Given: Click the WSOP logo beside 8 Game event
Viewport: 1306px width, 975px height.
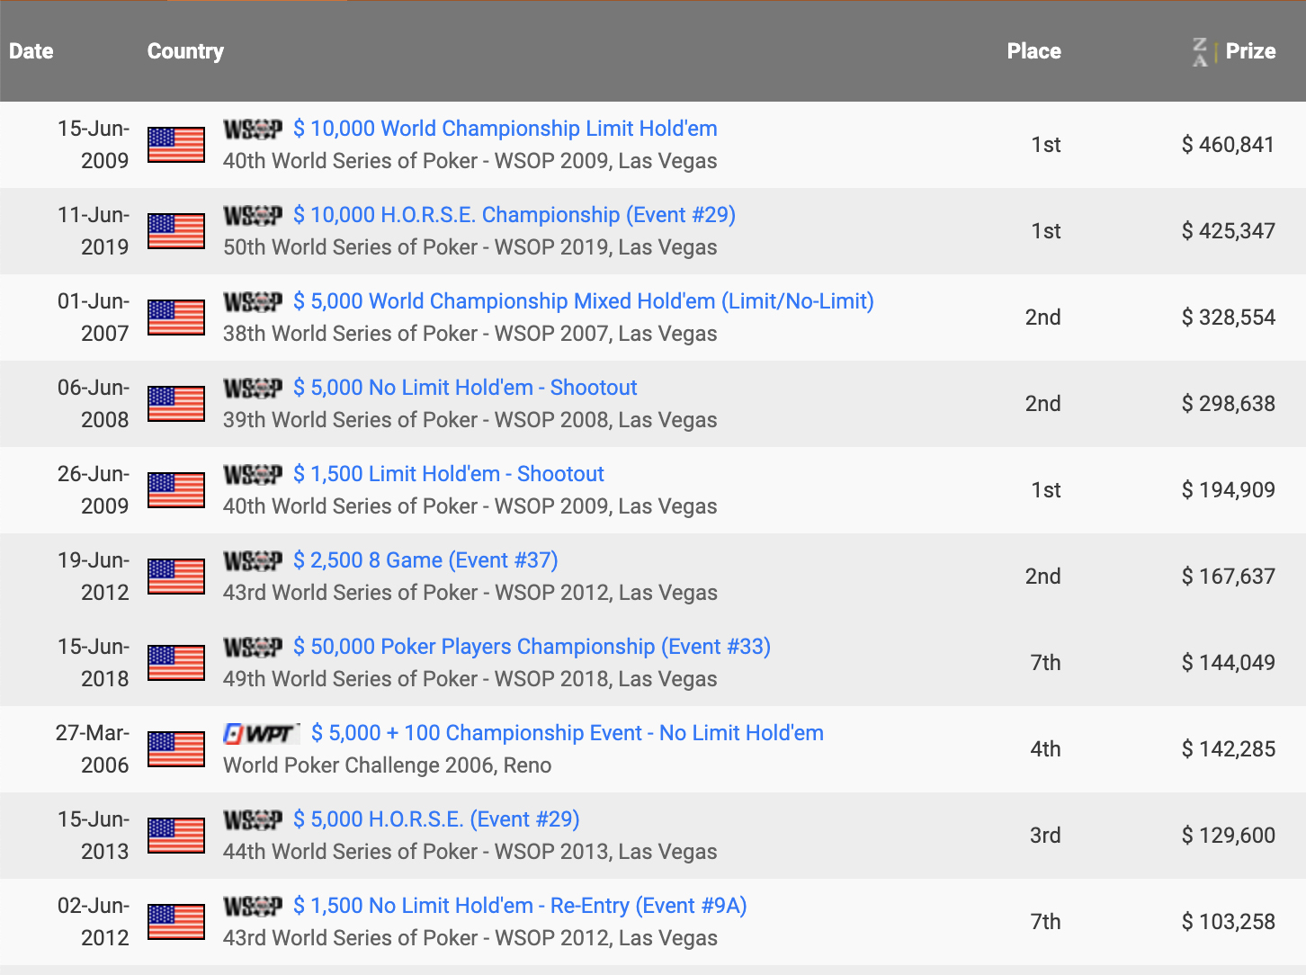Looking at the screenshot, I should (253, 561).
